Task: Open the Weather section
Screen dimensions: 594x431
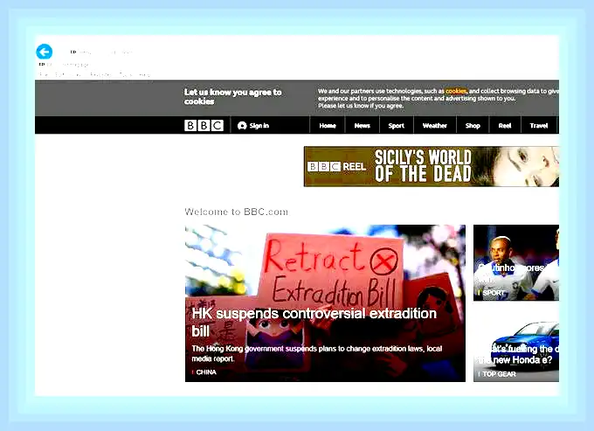Action: [x=434, y=126]
